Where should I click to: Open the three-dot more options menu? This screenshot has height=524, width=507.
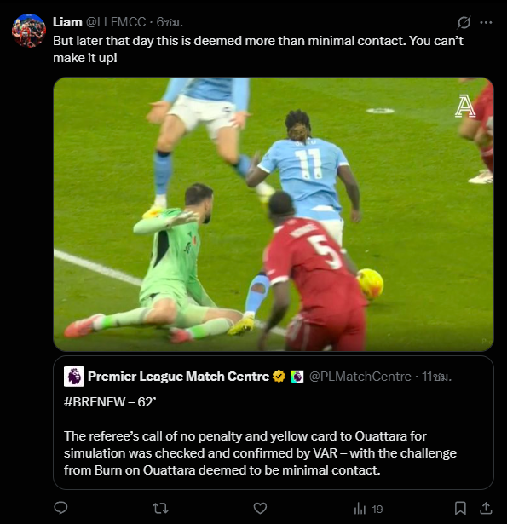(486, 22)
